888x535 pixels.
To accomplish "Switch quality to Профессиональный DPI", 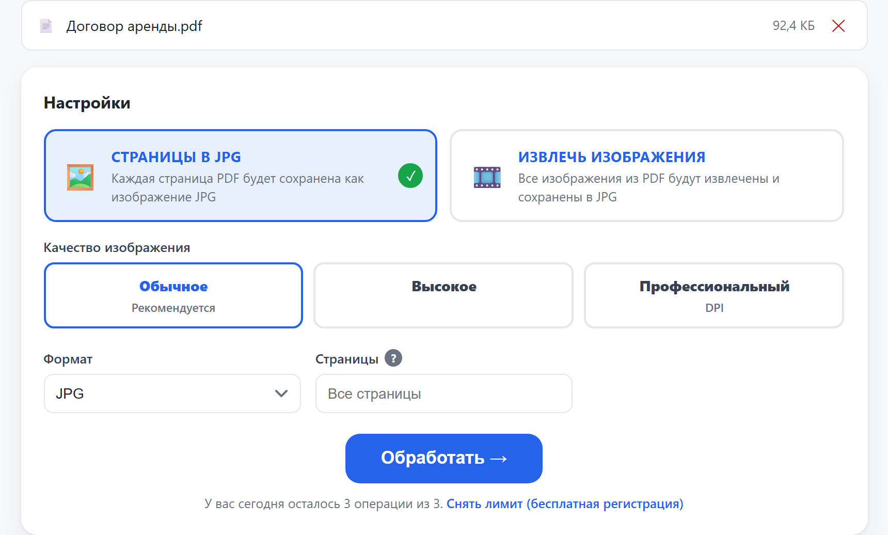I will [714, 295].
